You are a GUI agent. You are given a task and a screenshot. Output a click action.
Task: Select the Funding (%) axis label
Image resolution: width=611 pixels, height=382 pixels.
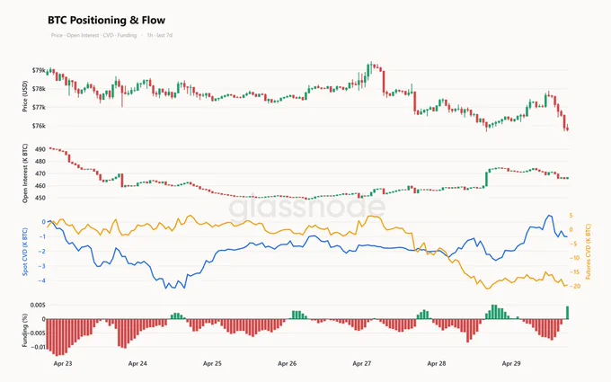pyautogui.click(x=25, y=330)
